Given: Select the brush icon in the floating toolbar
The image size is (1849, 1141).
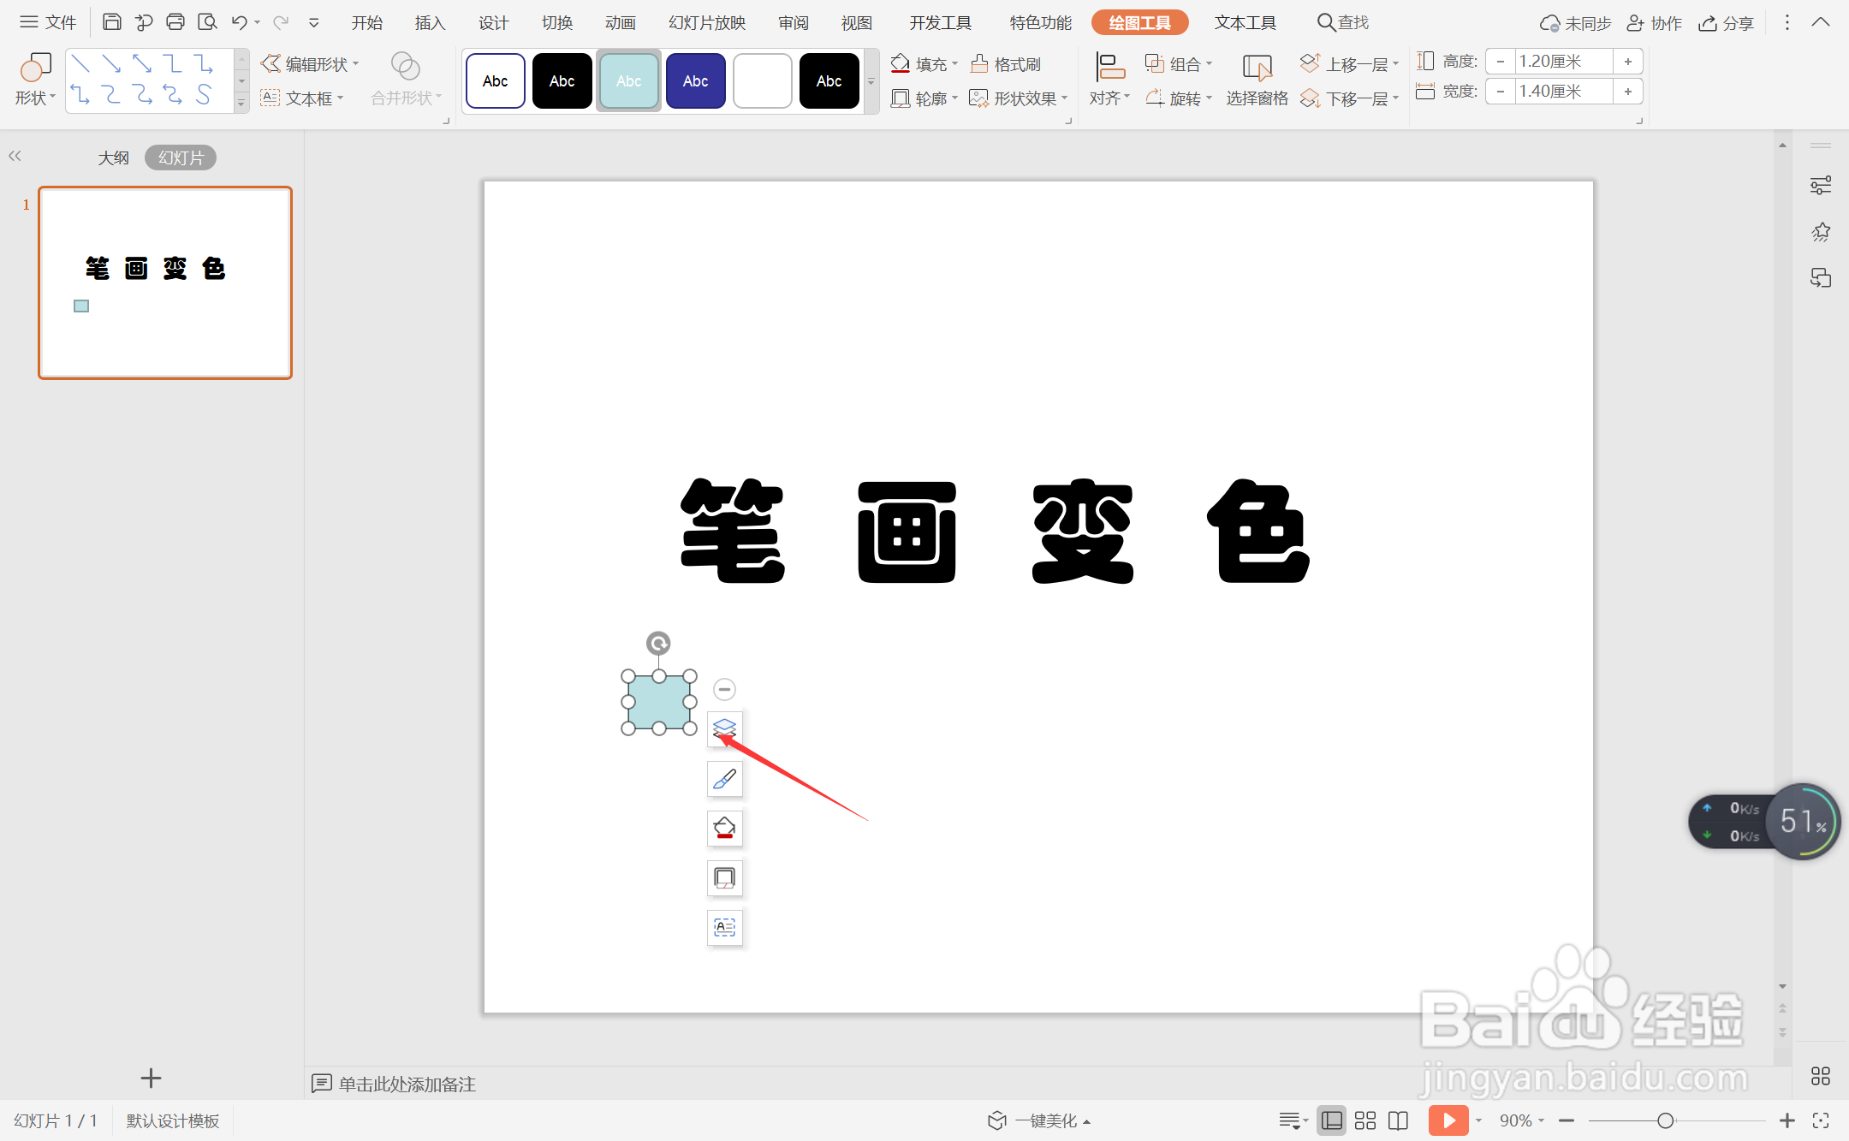Looking at the screenshot, I should (724, 779).
